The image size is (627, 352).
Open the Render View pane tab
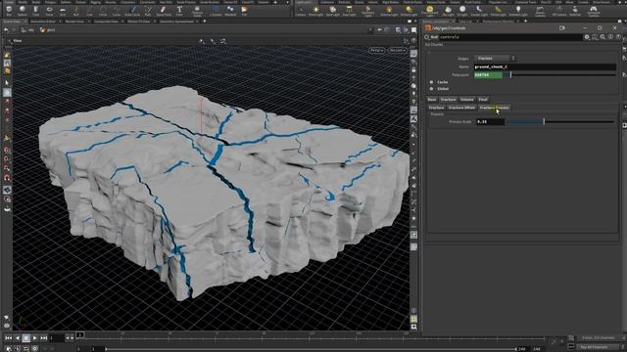[74, 22]
